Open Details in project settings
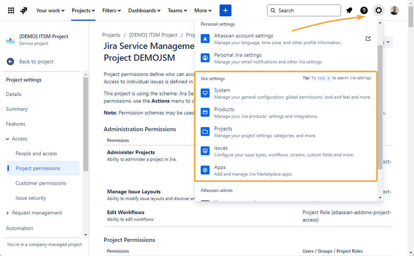 tap(14, 94)
